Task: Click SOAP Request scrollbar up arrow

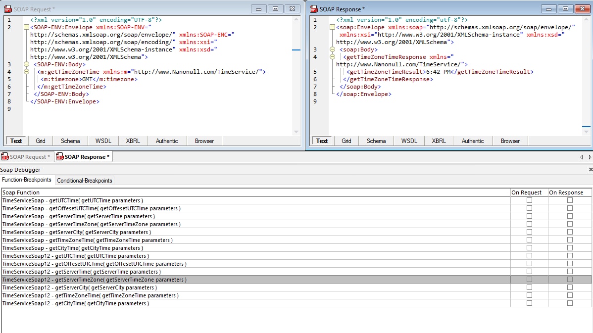Action: (x=296, y=19)
